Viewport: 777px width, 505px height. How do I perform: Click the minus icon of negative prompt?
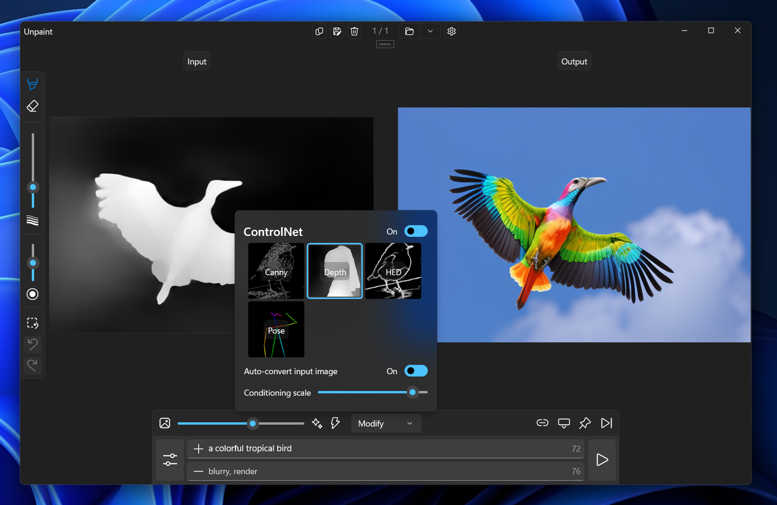[198, 471]
